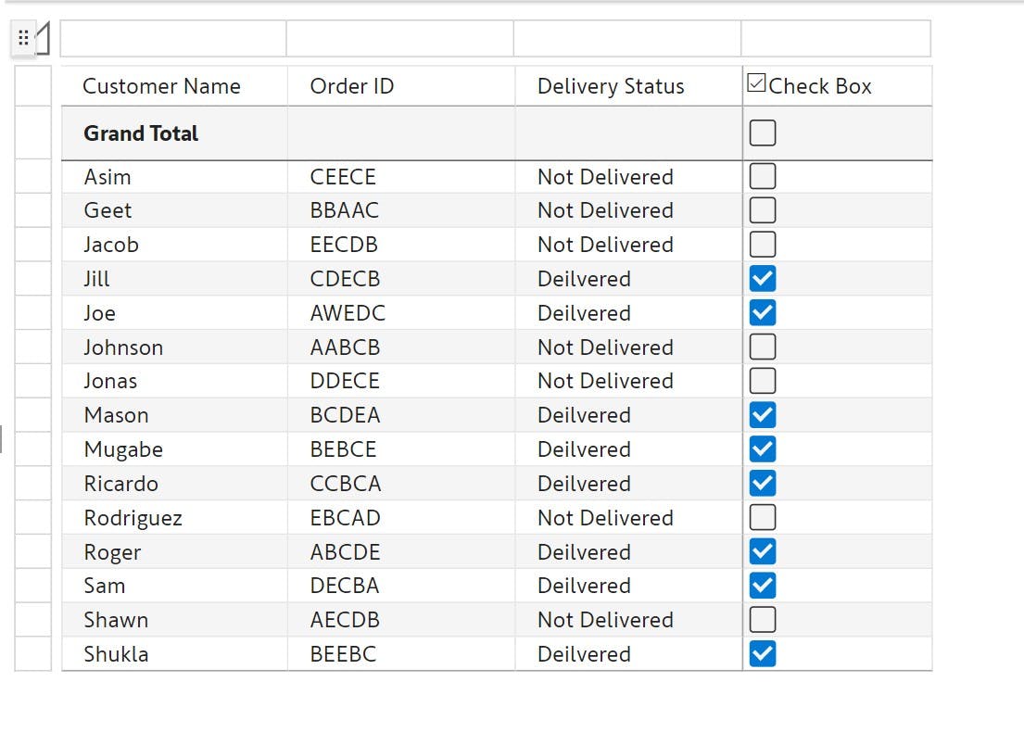Check the box for Asim
The image size is (1024, 745).
(x=763, y=176)
